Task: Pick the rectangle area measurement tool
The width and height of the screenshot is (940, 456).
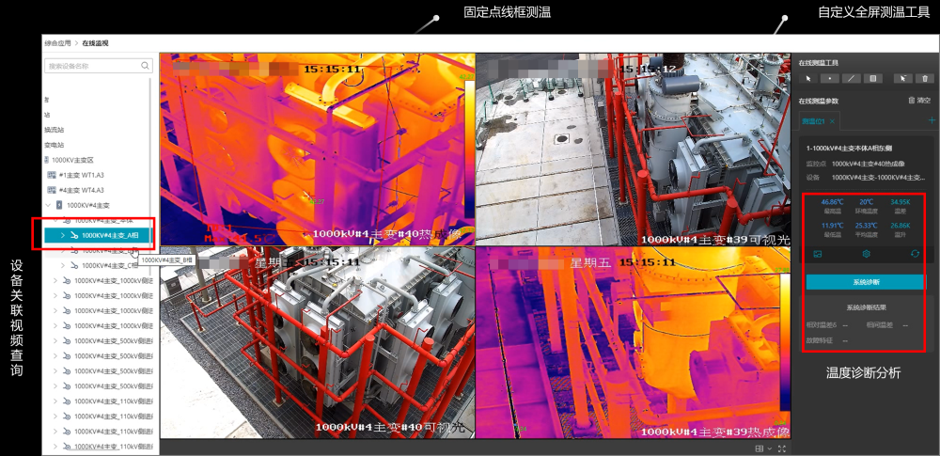Action: tap(873, 79)
